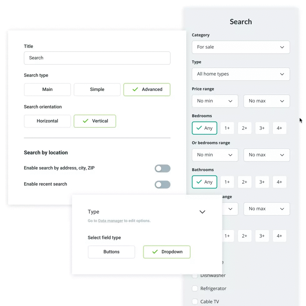Select Dropdown as field type
The image size is (306, 306).
(x=167, y=252)
